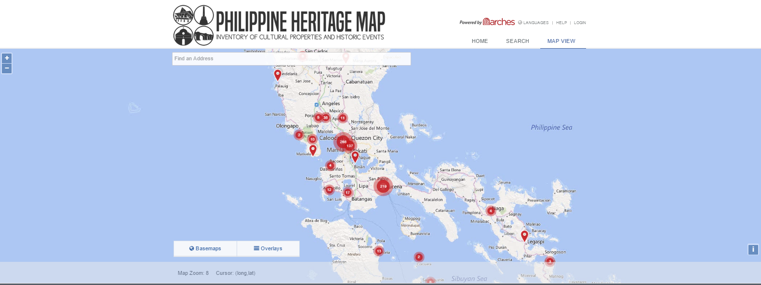
Task: Click the Santa Elena map label
Action: [450, 170]
